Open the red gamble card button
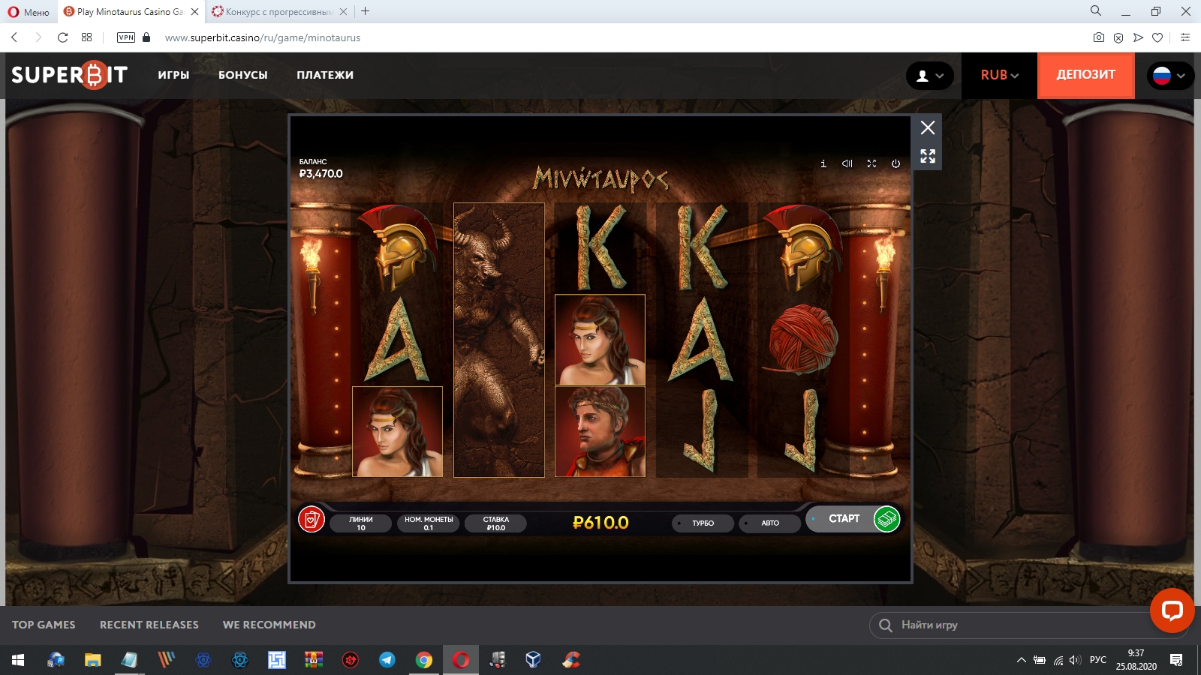 click(312, 519)
